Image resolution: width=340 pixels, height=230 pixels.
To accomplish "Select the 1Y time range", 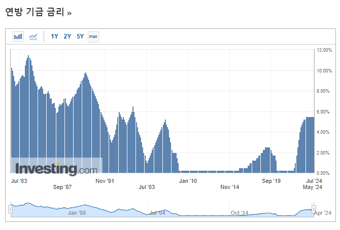I will (54, 36).
